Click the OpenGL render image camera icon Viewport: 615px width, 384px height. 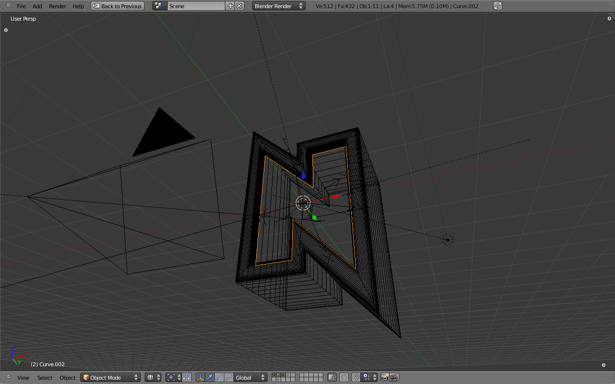384,377
